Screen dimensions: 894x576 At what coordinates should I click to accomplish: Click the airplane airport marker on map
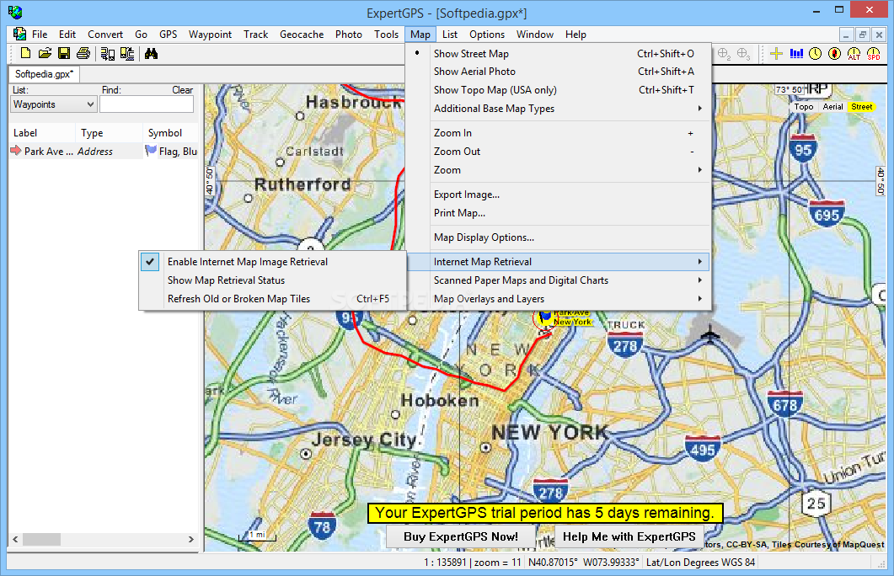pyautogui.click(x=709, y=334)
